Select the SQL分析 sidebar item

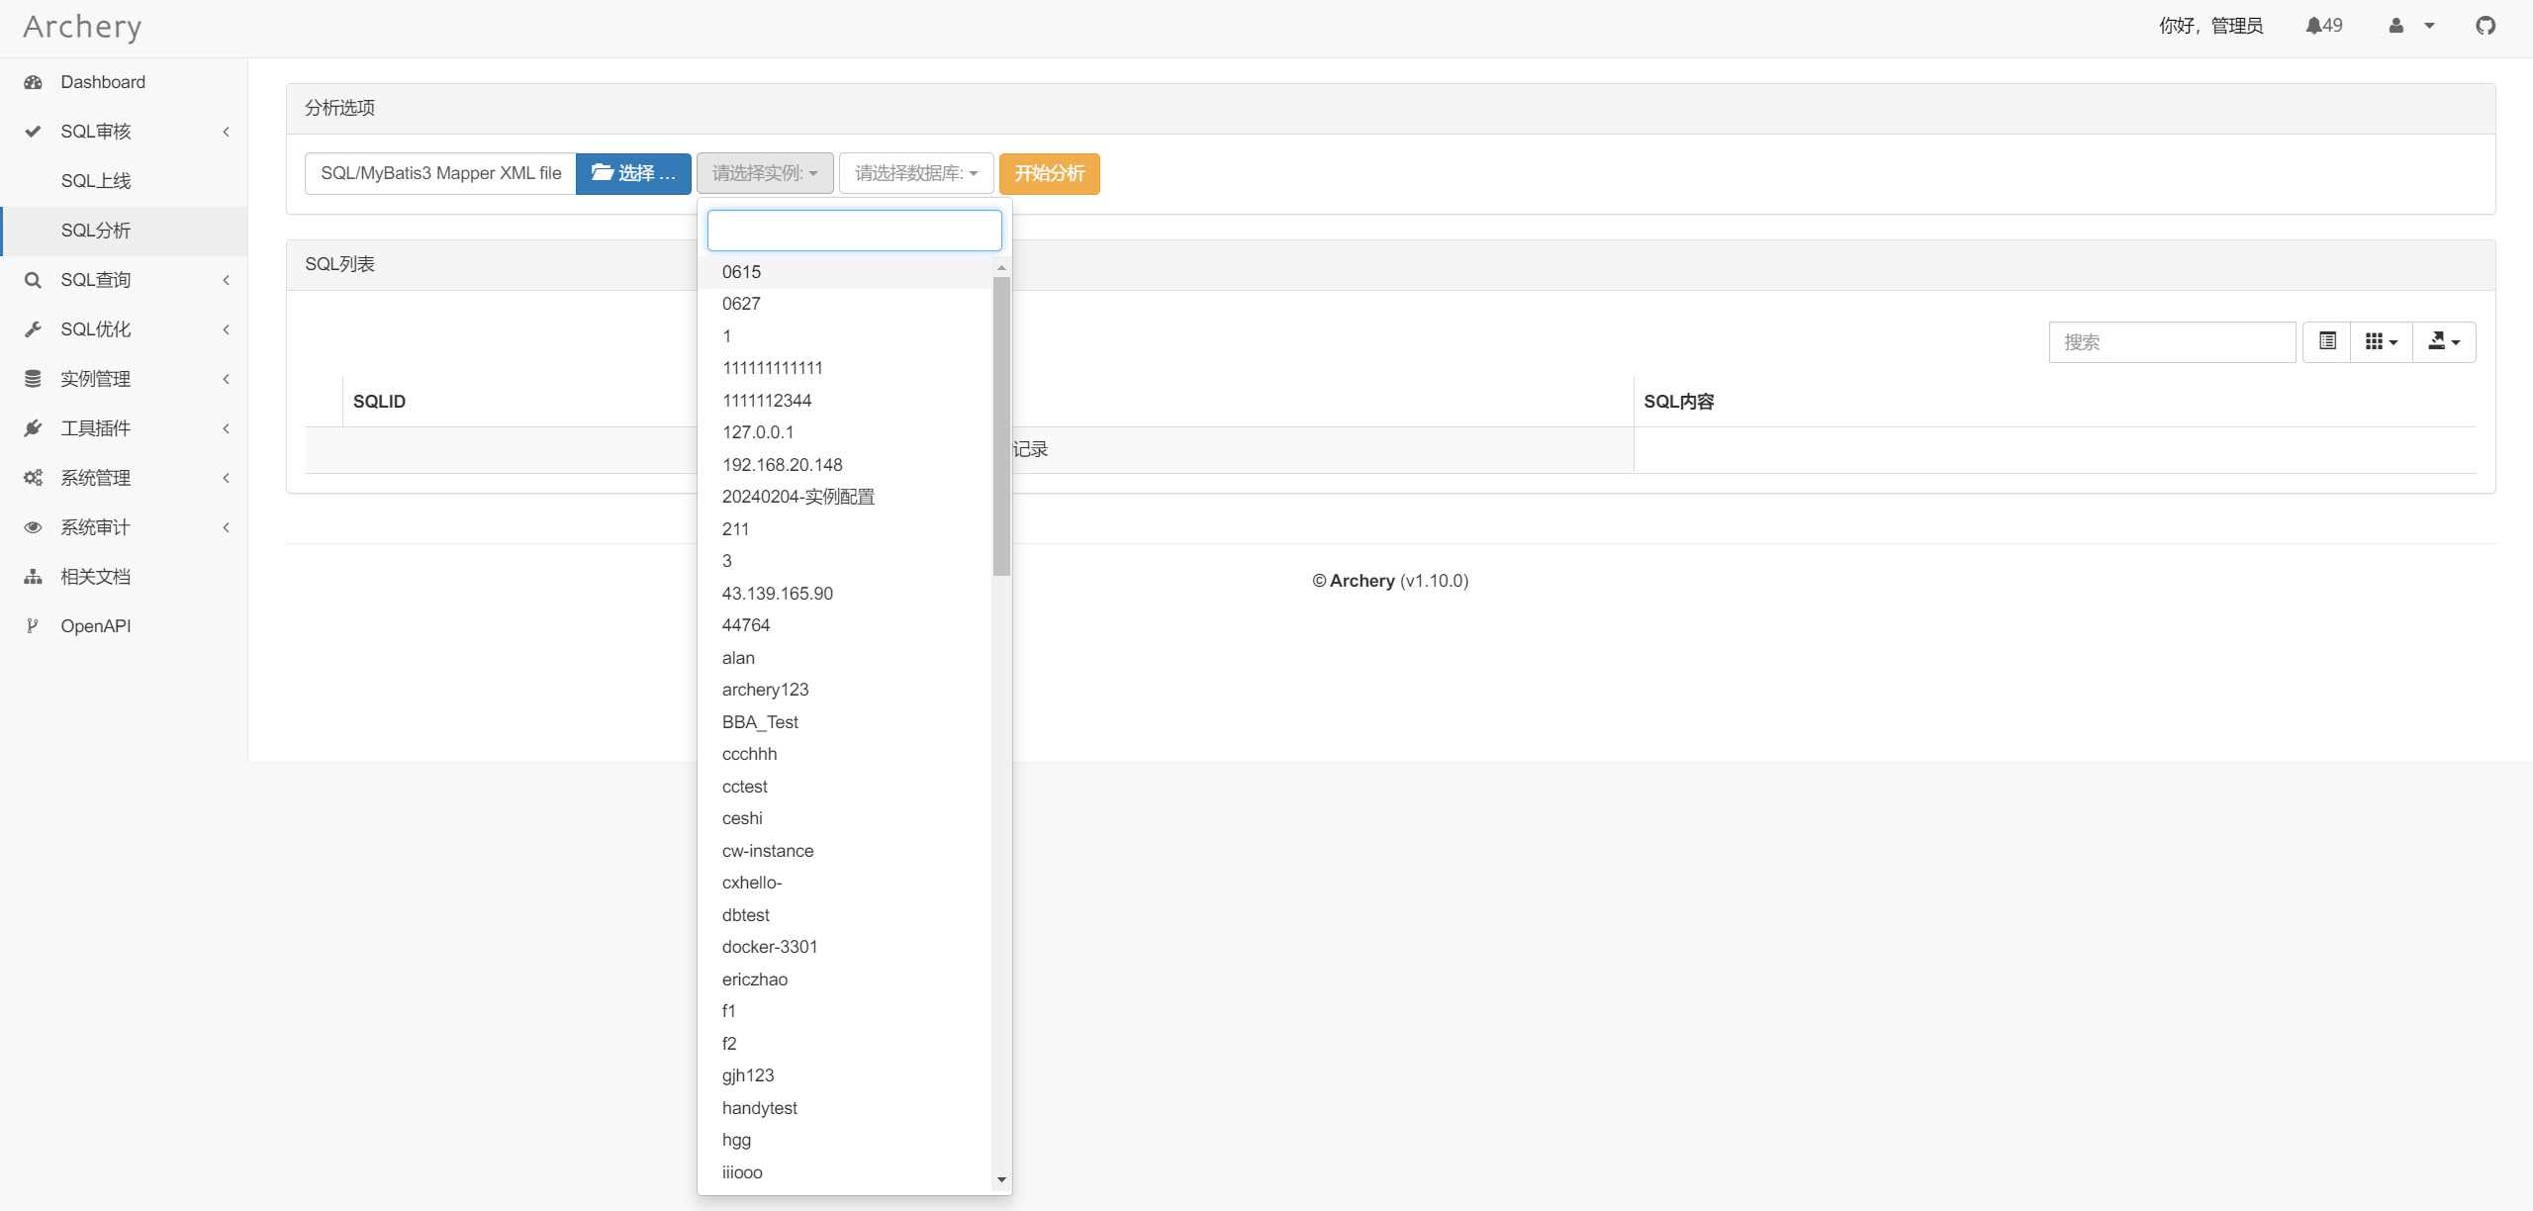(95, 231)
